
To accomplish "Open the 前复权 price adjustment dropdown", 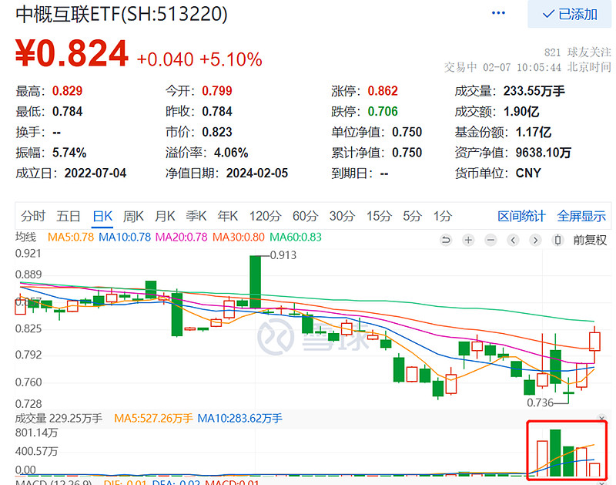I will [589, 240].
